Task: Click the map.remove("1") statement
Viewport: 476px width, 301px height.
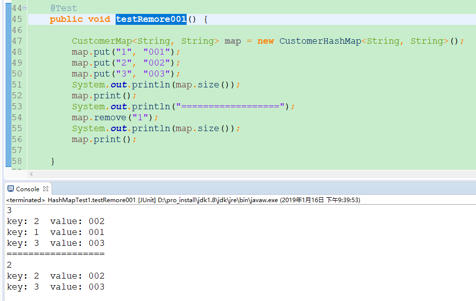Action: click(x=115, y=118)
